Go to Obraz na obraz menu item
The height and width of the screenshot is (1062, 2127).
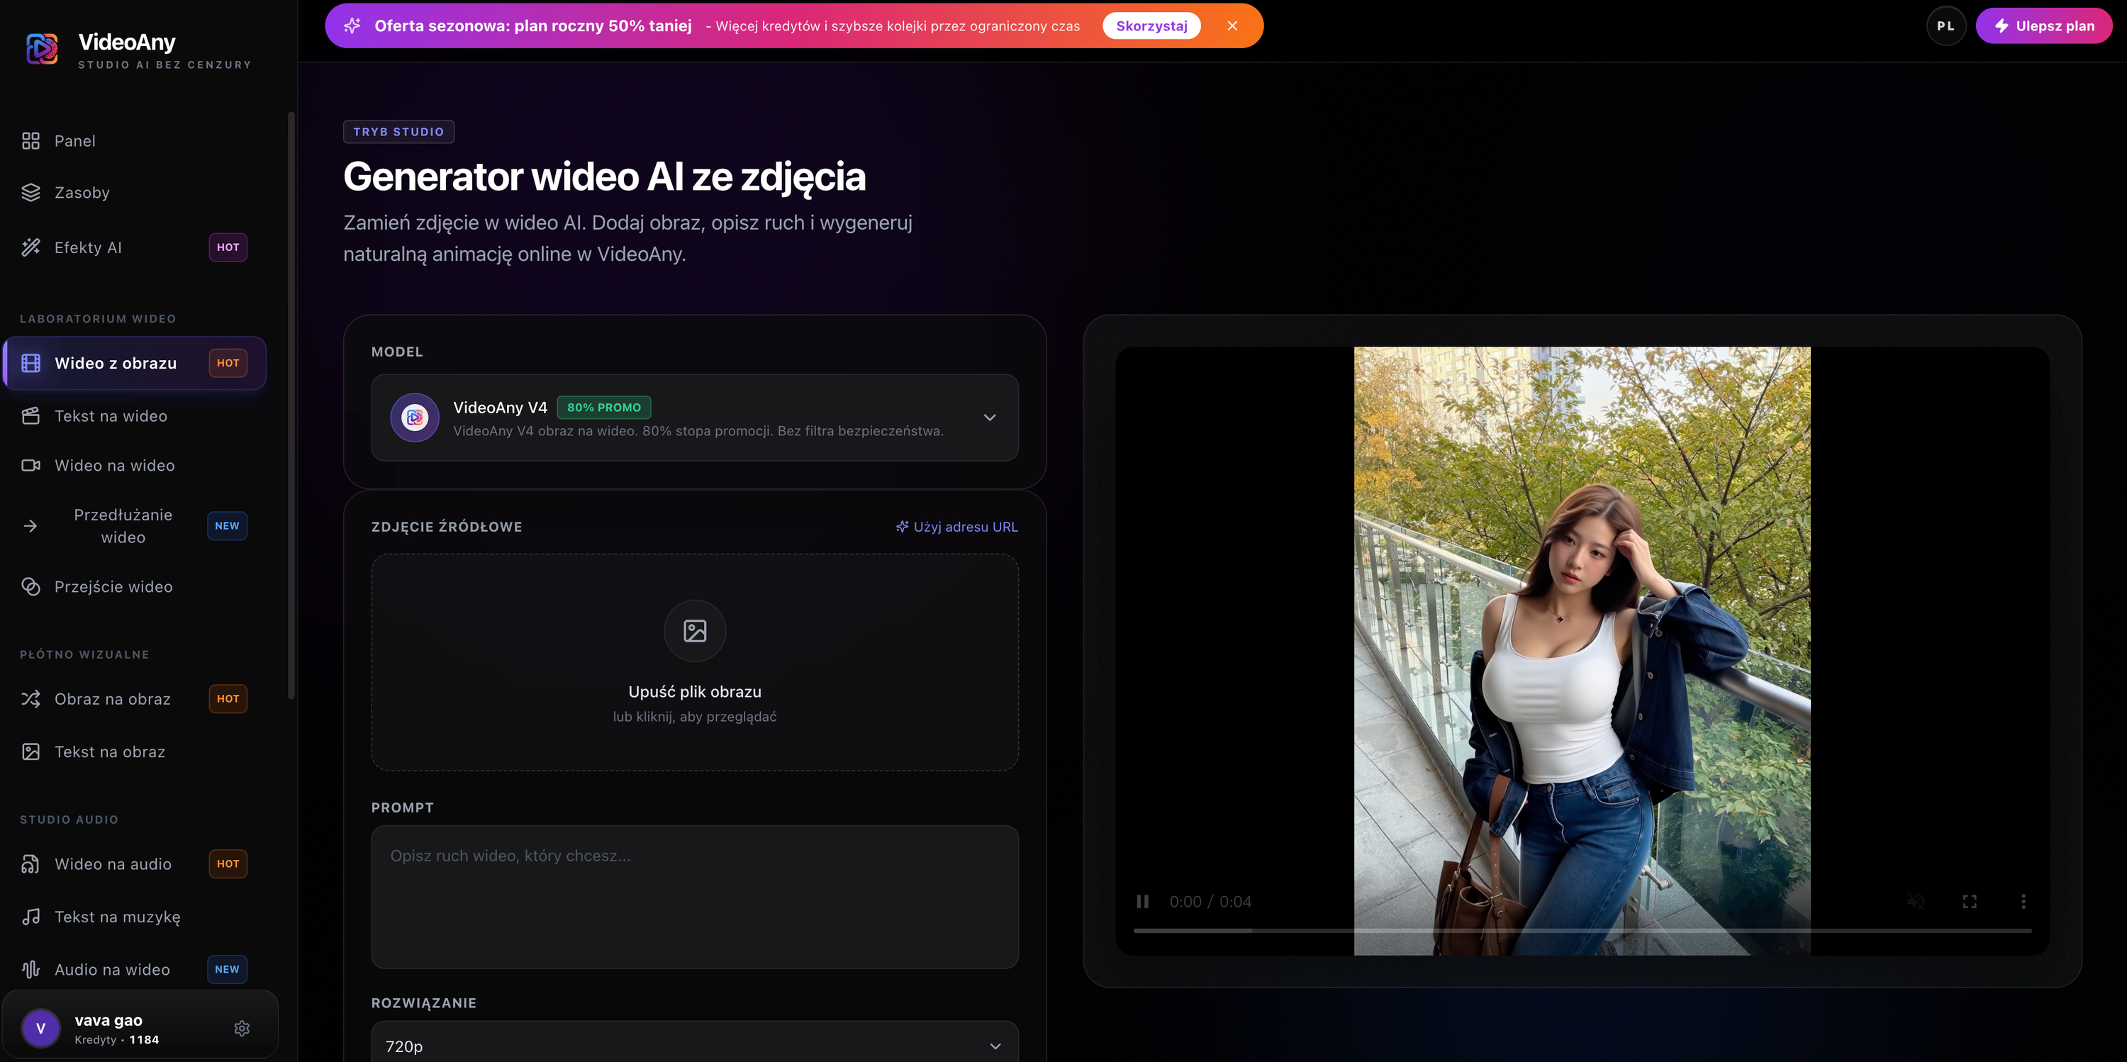[135, 698]
